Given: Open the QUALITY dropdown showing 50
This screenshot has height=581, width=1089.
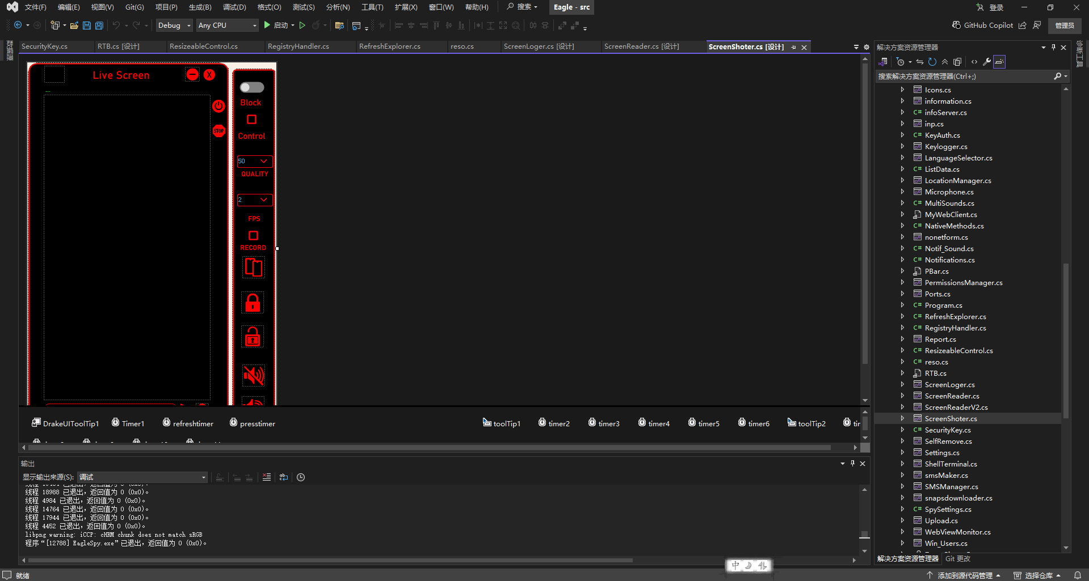Looking at the screenshot, I should pos(263,162).
